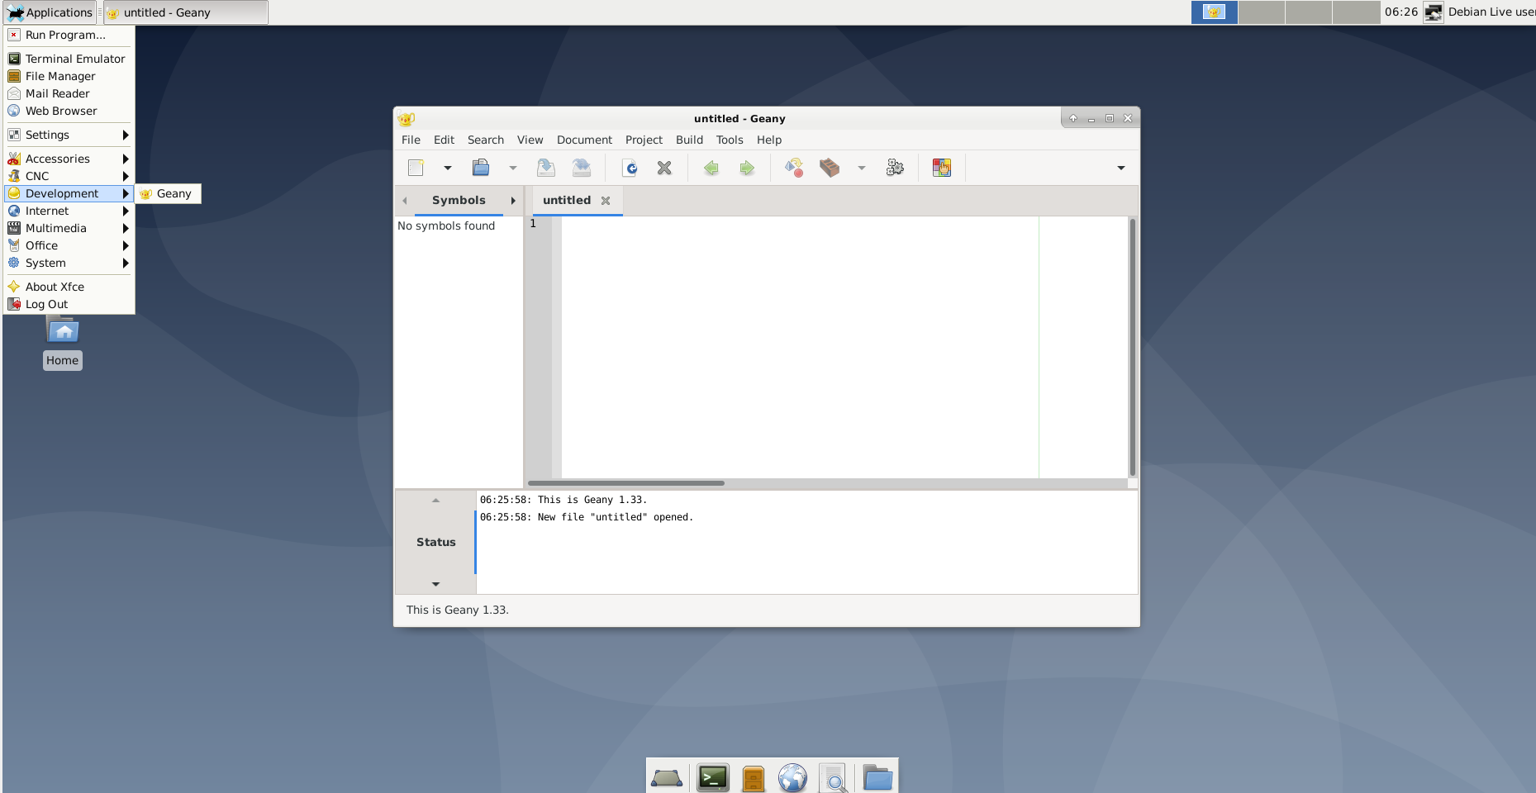Open the Home desktop folder icon

click(63, 341)
